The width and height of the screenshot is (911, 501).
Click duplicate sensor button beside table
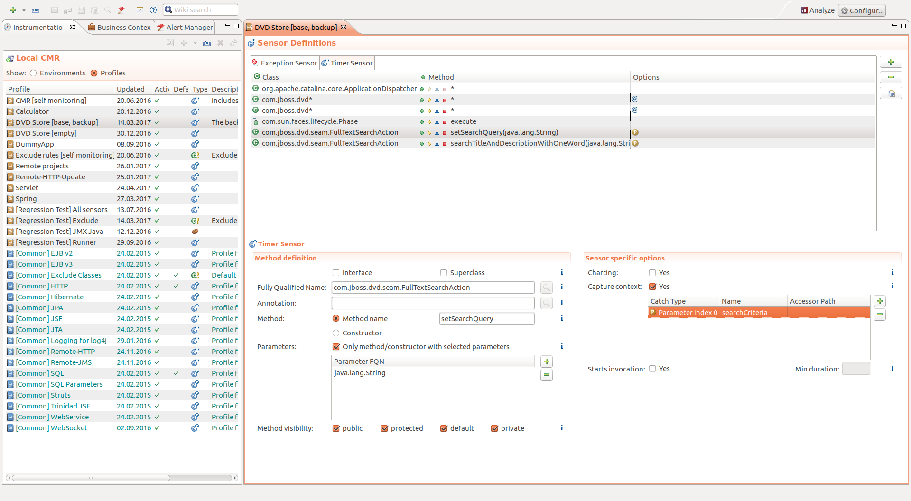(891, 93)
